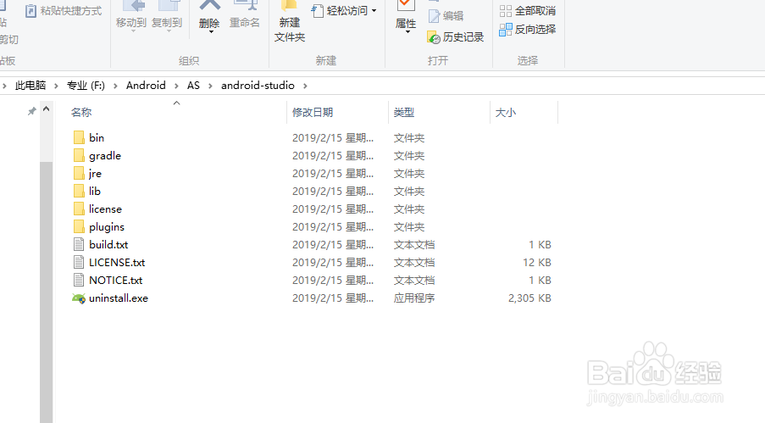Create a new folder (新建文件夹)
Screen dimensions: 765x423
[x=290, y=21]
